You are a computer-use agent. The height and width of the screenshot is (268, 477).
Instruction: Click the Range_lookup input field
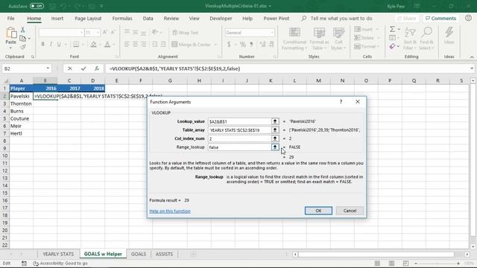coord(239,147)
